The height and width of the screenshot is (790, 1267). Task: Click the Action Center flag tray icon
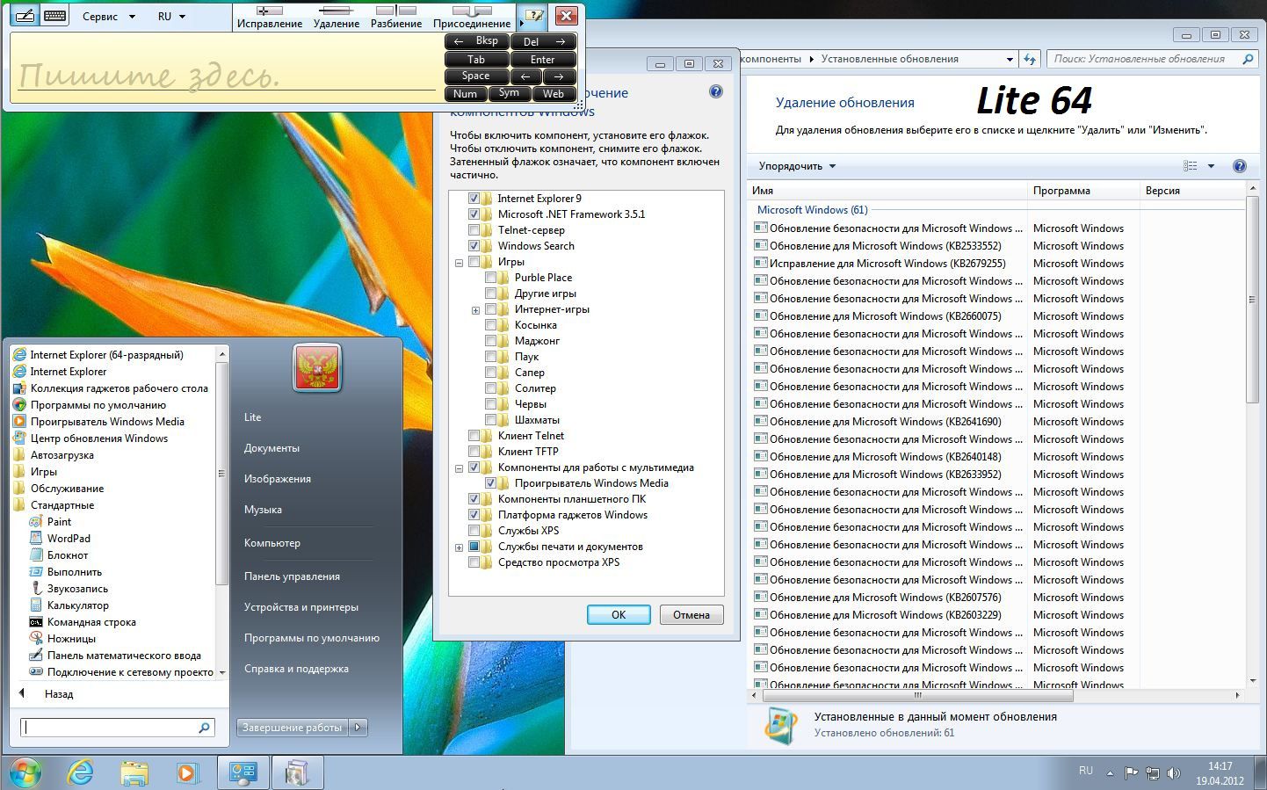click(1131, 773)
